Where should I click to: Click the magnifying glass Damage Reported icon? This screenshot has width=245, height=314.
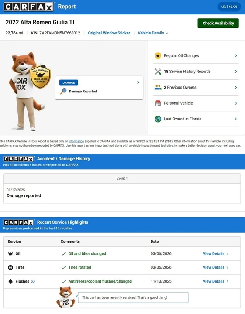click(x=63, y=91)
